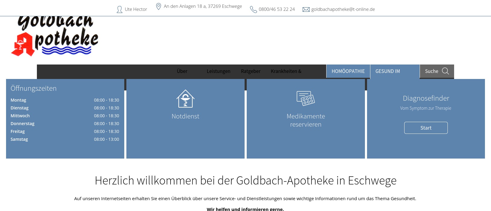Click the Dienstag opening hours row

coord(65,108)
